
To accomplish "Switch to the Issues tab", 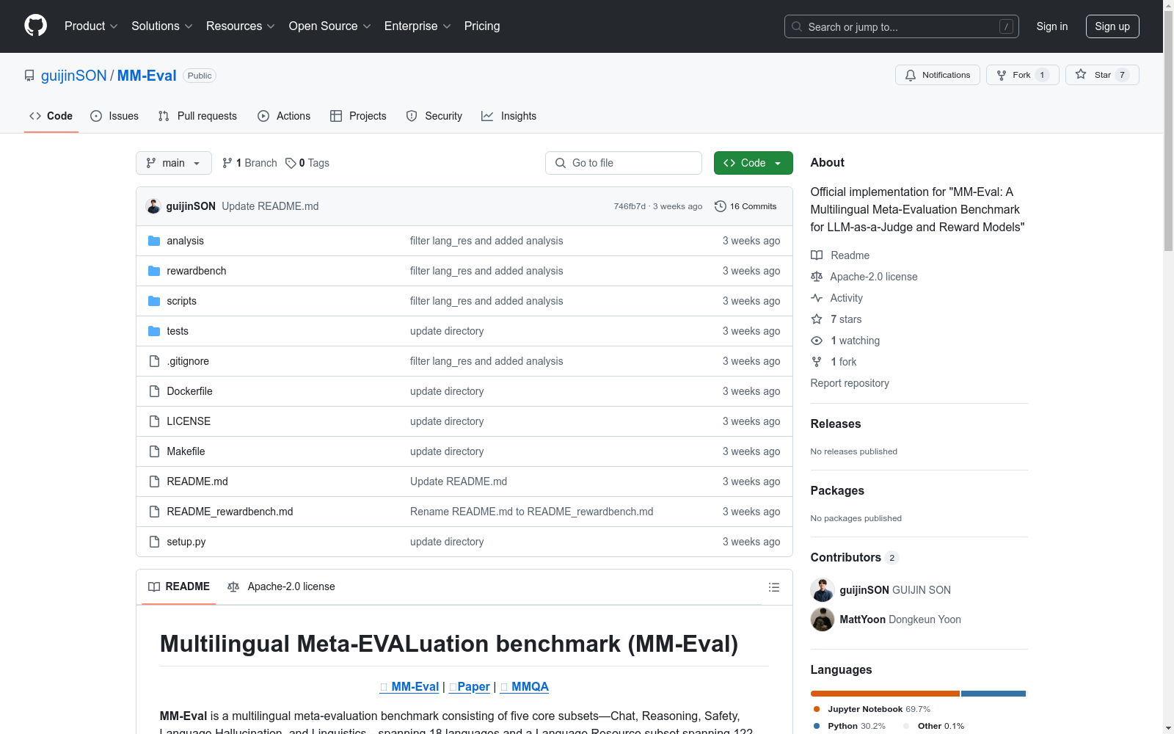I will click(114, 116).
